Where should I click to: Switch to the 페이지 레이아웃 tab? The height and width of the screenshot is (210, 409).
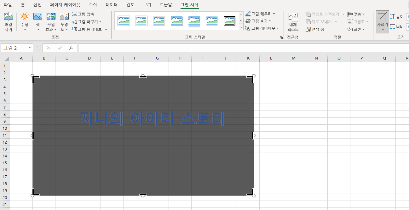pyautogui.click(x=65, y=5)
